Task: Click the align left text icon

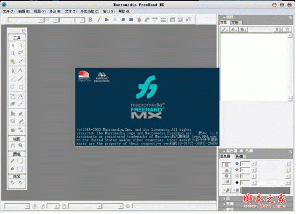Action: pyautogui.click(x=107, y=20)
